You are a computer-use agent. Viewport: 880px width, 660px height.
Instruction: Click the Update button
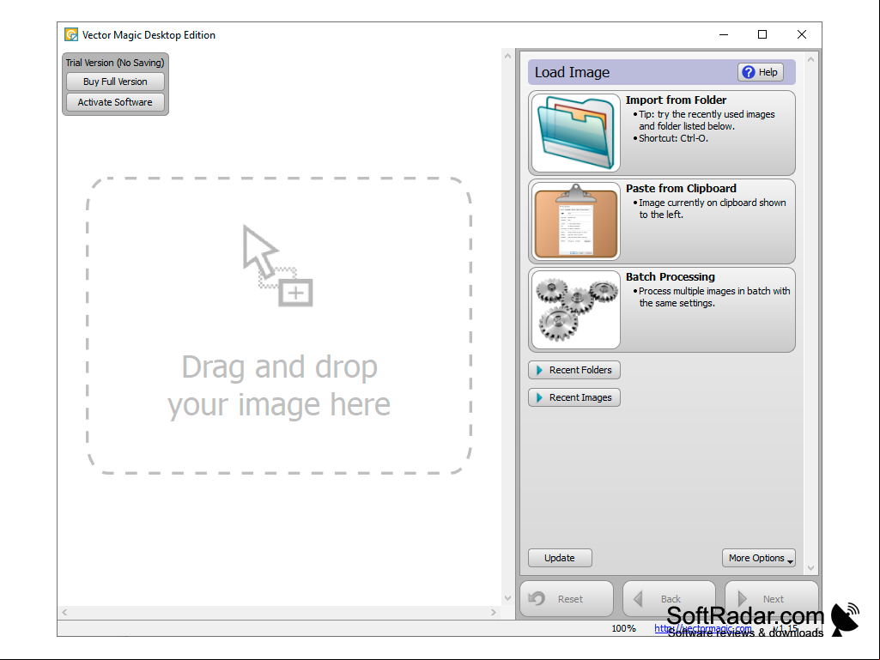[x=560, y=558]
